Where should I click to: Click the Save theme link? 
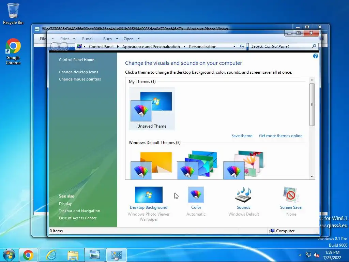[x=242, y=136]
